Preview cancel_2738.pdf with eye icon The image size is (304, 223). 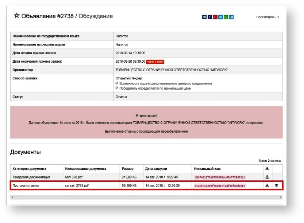[277, 185]
